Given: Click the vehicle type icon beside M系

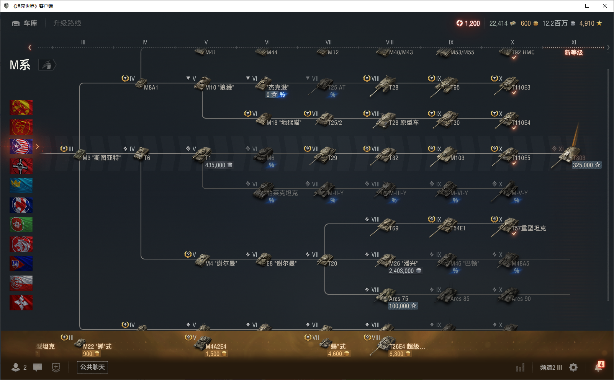Looking at the screenshot, I should click(x=47, y=65).
